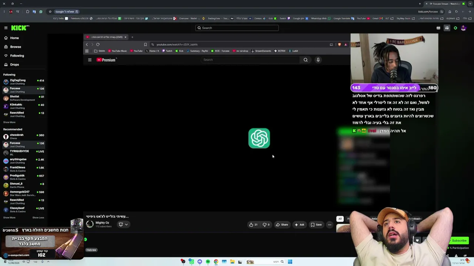Like the YouTube video (21 likes)

(x=253, y=225)
